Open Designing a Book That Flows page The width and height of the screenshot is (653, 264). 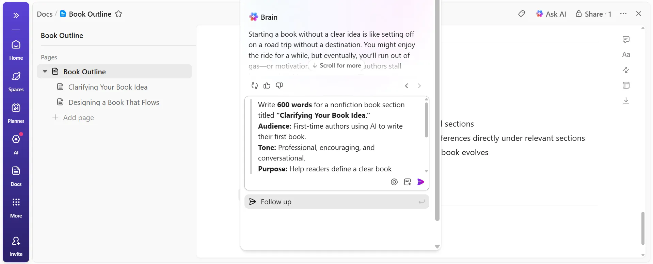pyautogui.click(x=114, y=102)
